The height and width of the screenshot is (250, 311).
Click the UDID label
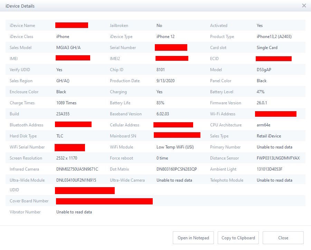(x=14, y=190)
